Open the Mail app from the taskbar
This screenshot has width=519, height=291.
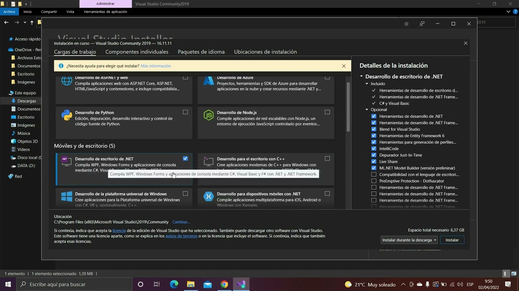click(x=208, y=285)
